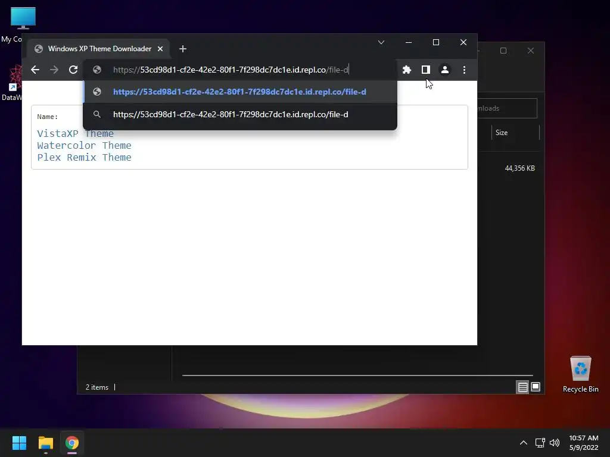Toggle the Chrome side panel icon
The height and width of the screenshot is (457, 610).
tap(425, 70)
